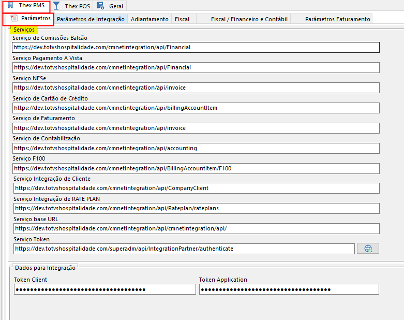Screen dimensions: 404x320
Task: Click the Serviço Pagamento A Vista URL field
Action: [196, 67]
